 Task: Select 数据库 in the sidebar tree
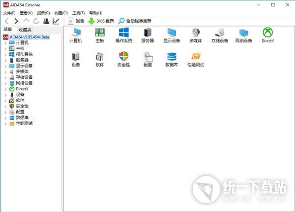[22, 117]
